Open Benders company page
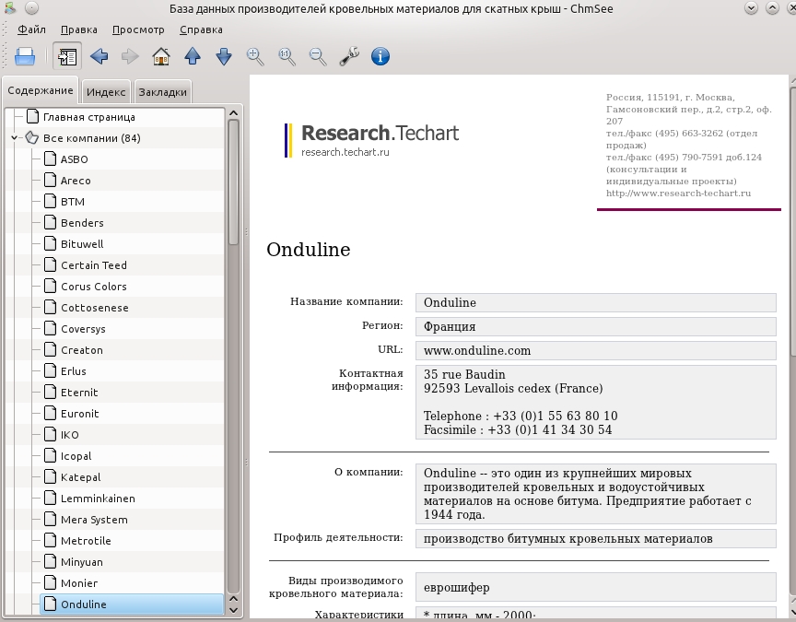This screenshot has height=622, width=796. pos(82,223)
